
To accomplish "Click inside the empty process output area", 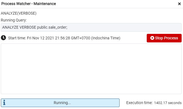I will pos(91,69).
